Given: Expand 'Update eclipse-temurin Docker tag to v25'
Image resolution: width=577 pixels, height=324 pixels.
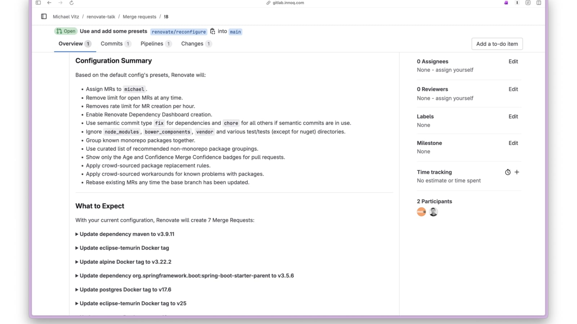Looking at the screenshot, I should coord(131,303).
